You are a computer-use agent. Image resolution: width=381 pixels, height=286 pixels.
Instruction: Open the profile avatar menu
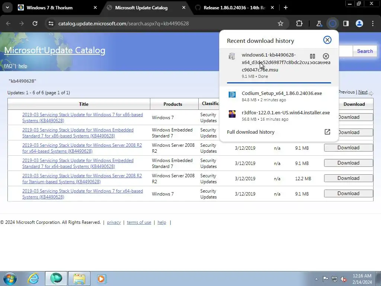(359, 23)
